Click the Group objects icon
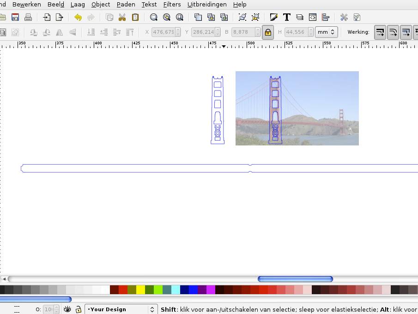The width and height of the screenshot is (418, 314). [242, 18]
